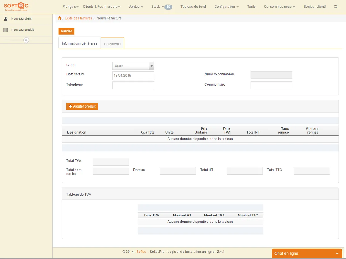Switch to the Paiements tab
The image size is (346, 259).
pyautogui.click(x=112, y=44)
